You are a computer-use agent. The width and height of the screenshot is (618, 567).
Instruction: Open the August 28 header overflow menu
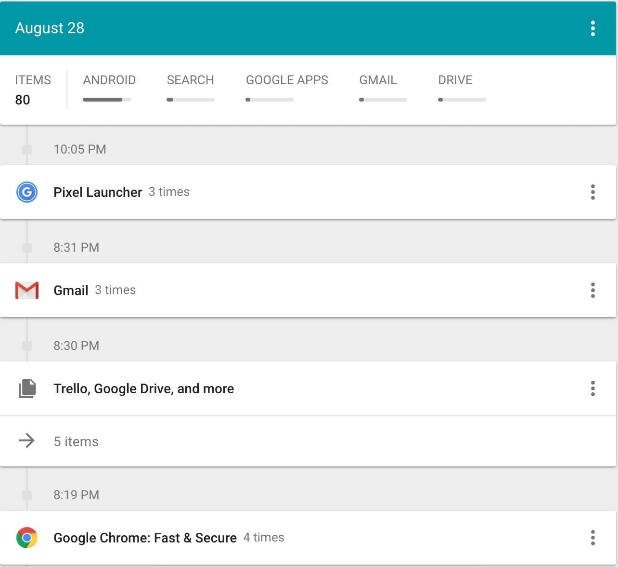coord(592,28)
